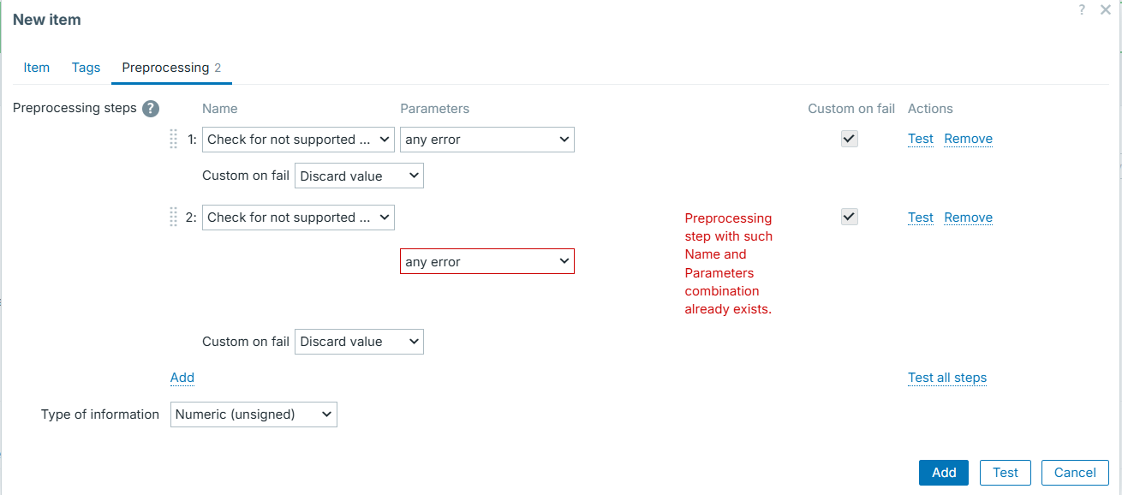This screenshot has height=495, width=1122.
Task: Open step 2 Name dropdown
Action: coord(298,218)
